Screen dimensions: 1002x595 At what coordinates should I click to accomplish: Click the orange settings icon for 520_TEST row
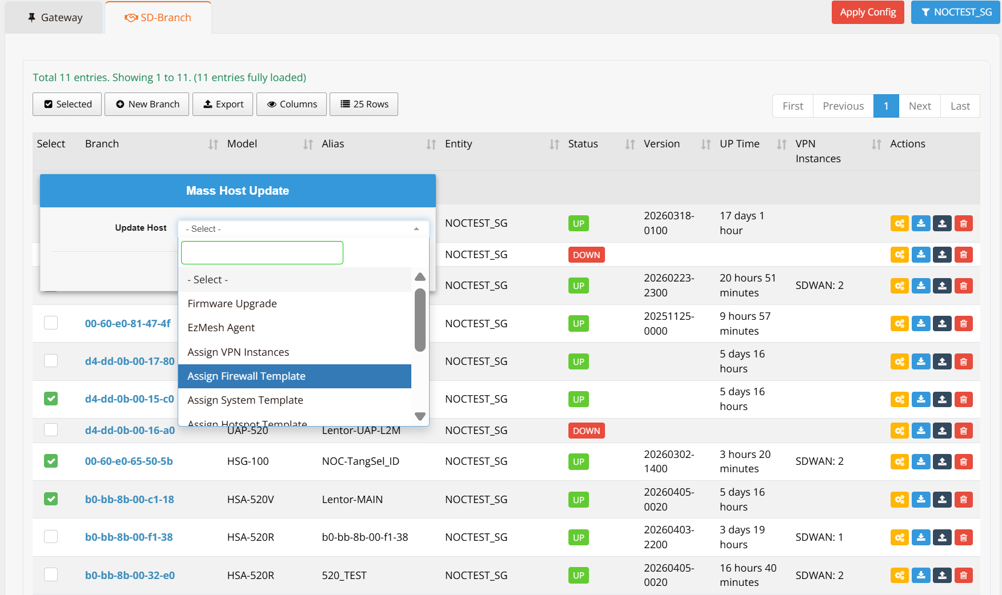[899, 575]
